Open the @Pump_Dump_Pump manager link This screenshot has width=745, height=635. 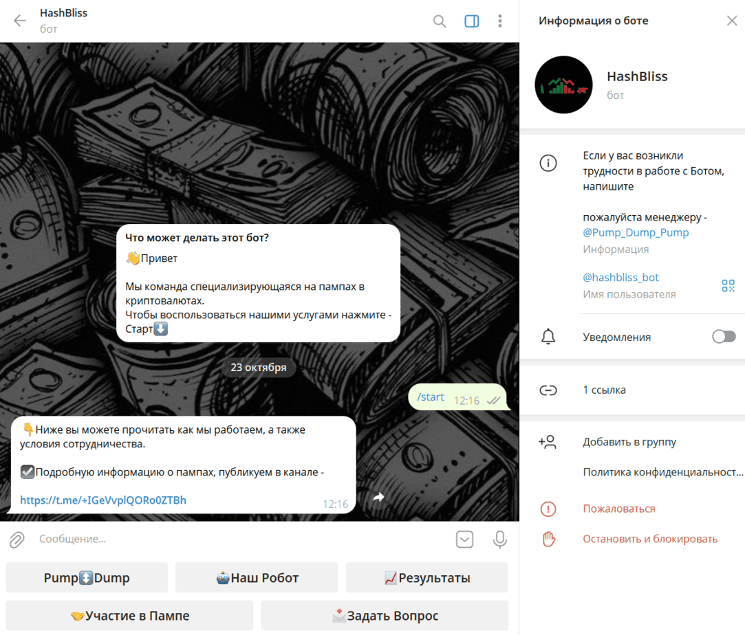(x=636, y=232)
